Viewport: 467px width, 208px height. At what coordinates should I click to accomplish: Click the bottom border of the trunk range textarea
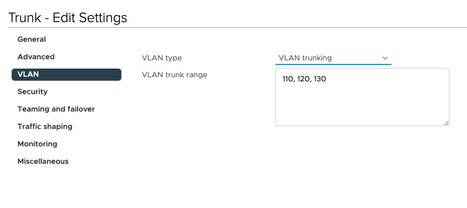pos(361,126)
